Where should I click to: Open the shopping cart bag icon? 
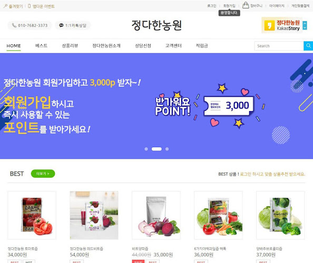pyautogui.click(x=246, y=5)
